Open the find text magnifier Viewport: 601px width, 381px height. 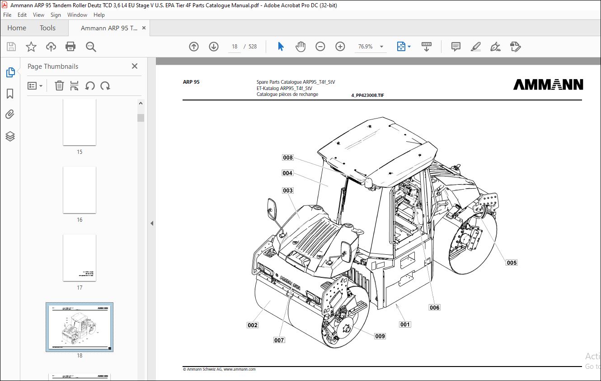coord(91,47)
